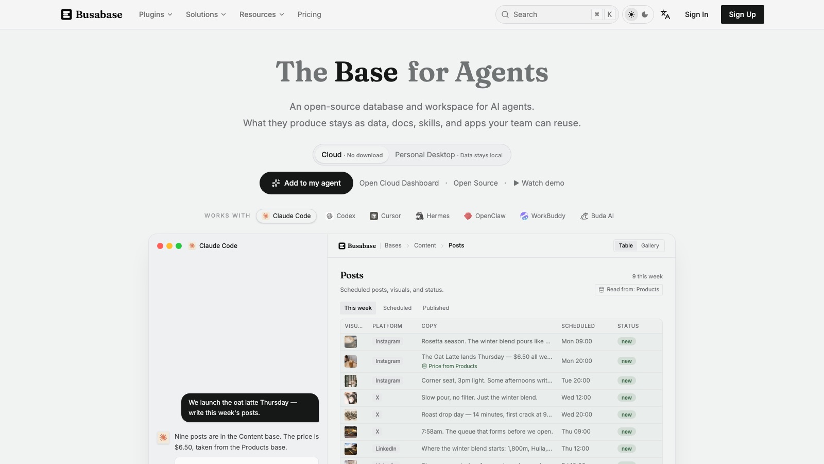Open Corner seat post thumbnail
The image size is (824, 464).
[x=351, y=380]
